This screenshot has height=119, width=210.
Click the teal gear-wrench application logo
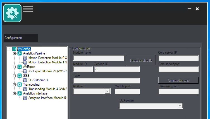(x=12, y=13)
